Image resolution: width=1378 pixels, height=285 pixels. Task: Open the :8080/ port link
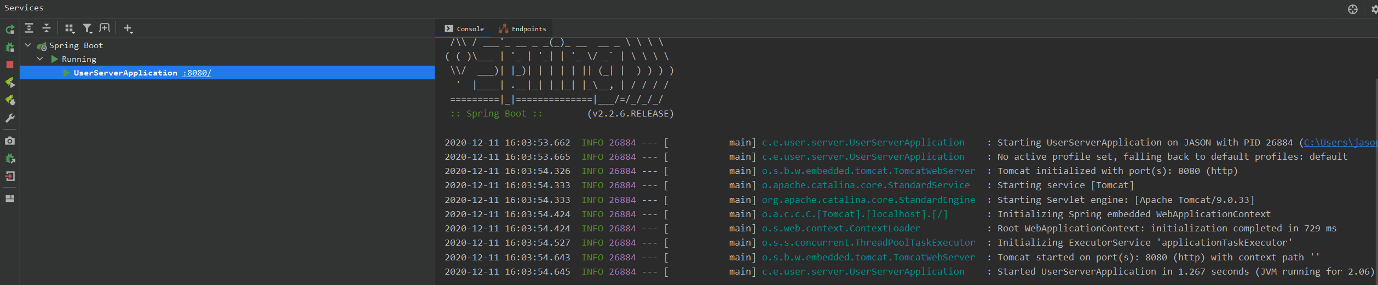tap(197, 73)
